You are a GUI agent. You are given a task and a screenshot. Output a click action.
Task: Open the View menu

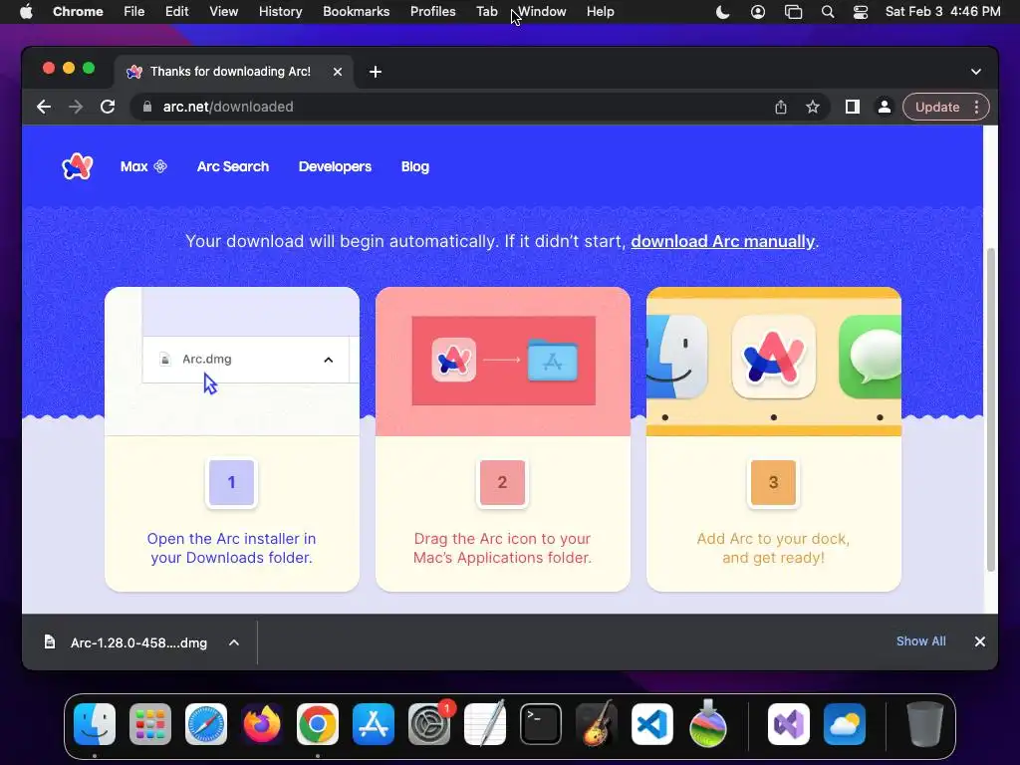[223, 12]
